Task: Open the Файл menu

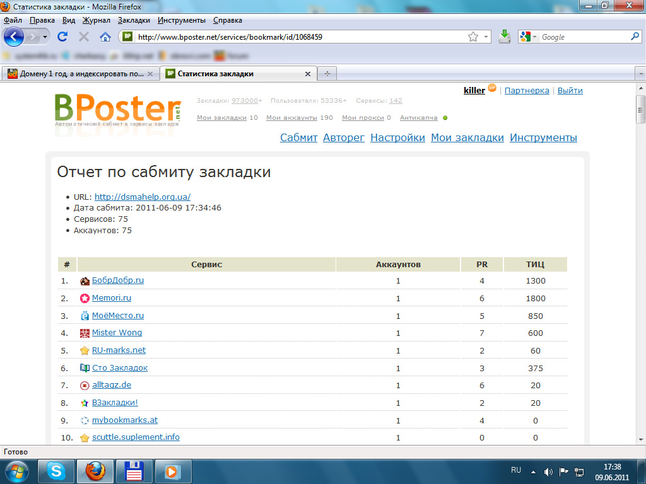Action: tap(13, 20)
